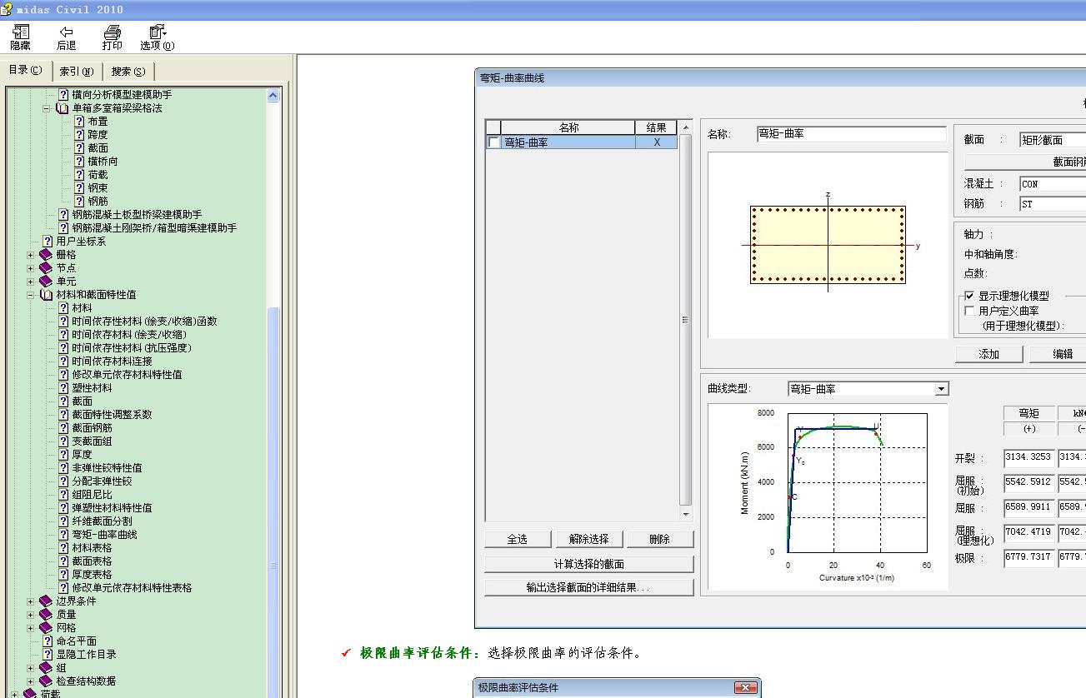Switch to the 索引 tab
Image resolution: width=1086 pixels, height=698 pixels.
tap(77, 72)
